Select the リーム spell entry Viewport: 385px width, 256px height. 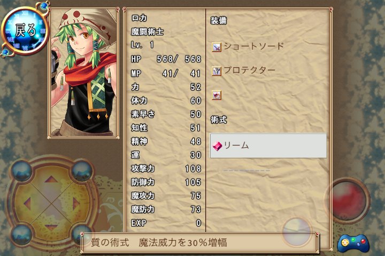268,146
